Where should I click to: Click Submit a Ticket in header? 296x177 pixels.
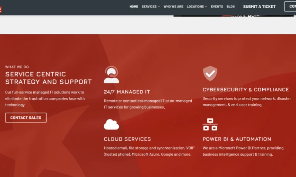tap(259, 7)
